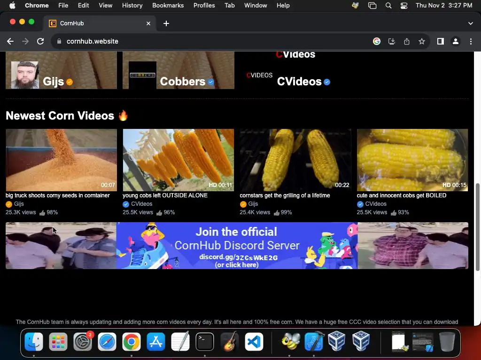Open the View menu
This screenshot has height=360, width=481.
(106, 6)
